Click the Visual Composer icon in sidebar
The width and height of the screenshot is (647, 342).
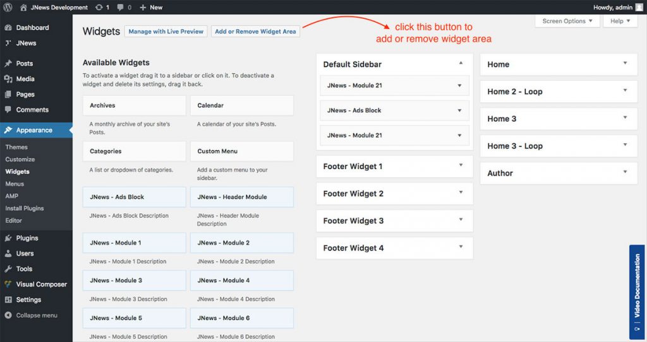coord(8,285)
